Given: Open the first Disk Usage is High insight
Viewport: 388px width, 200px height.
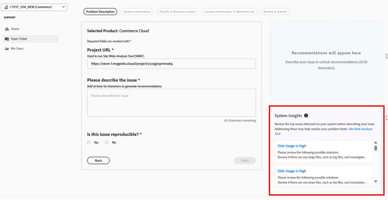Looking at the screenshot, I should tap(292, 146).
